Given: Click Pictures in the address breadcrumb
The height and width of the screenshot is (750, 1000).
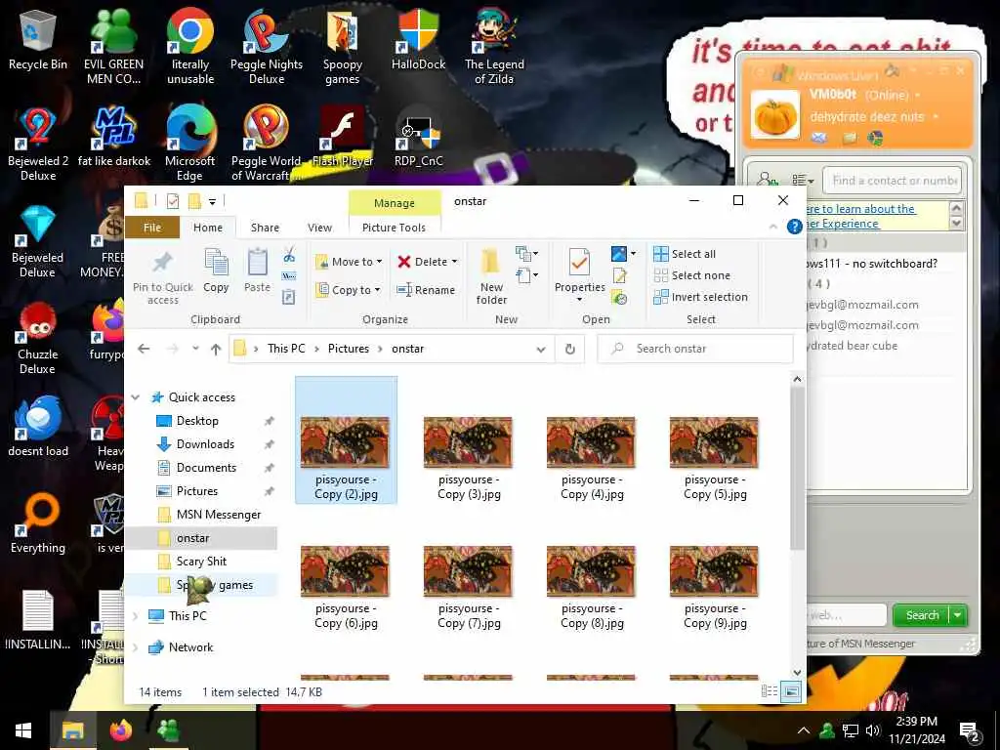Looking at the screenshot, I should pyautogui.click(x=349, y=349).
